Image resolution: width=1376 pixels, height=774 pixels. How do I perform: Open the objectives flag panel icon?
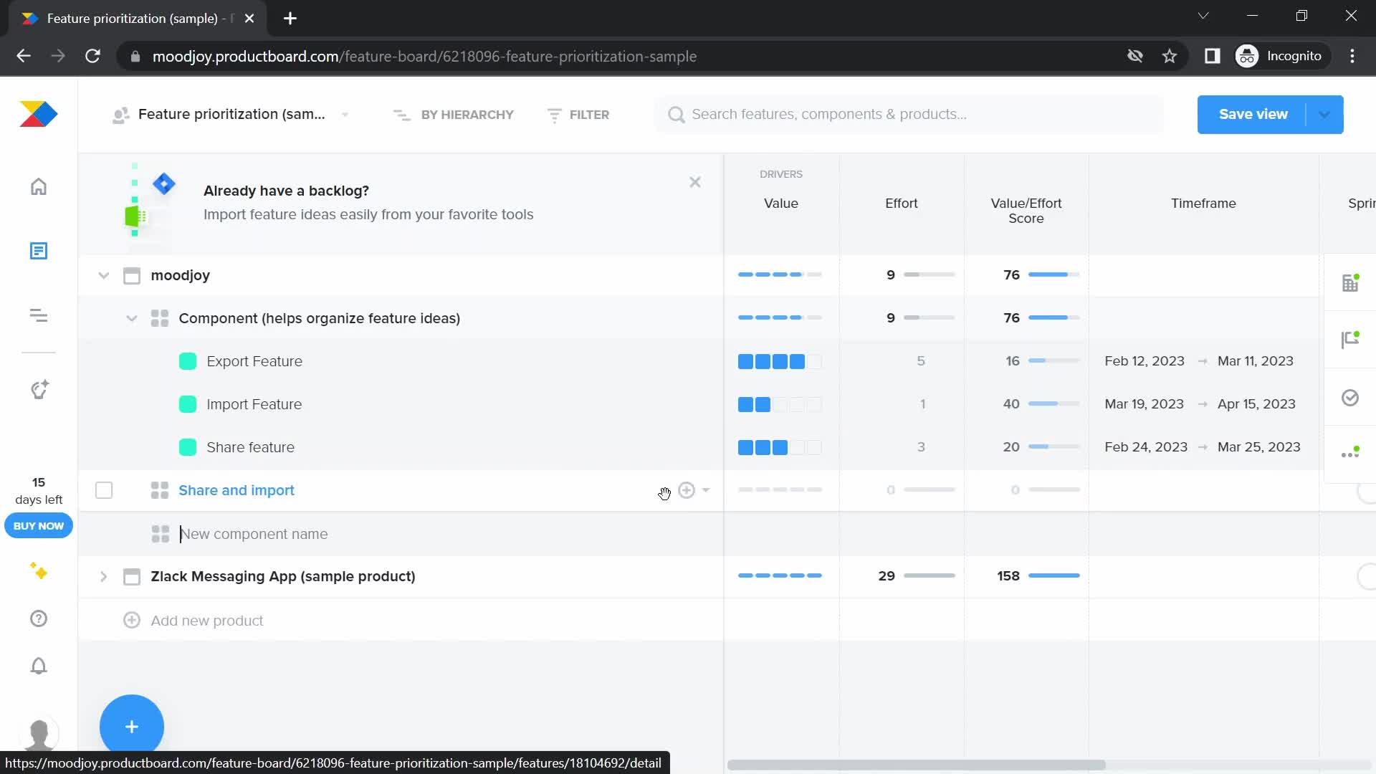pyautogui.click(x=1350, y=340)
